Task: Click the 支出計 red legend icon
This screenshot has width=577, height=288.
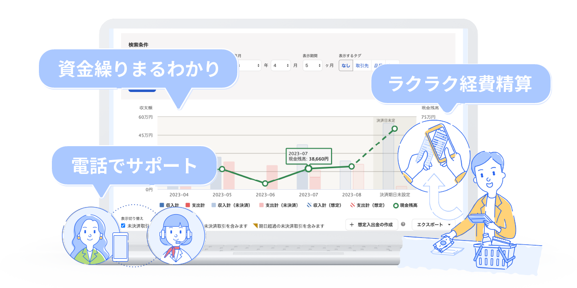Action: (x=188, y=205)
